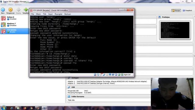
Task: Click the VM preview thumbnail
Action: coord(175,30)
